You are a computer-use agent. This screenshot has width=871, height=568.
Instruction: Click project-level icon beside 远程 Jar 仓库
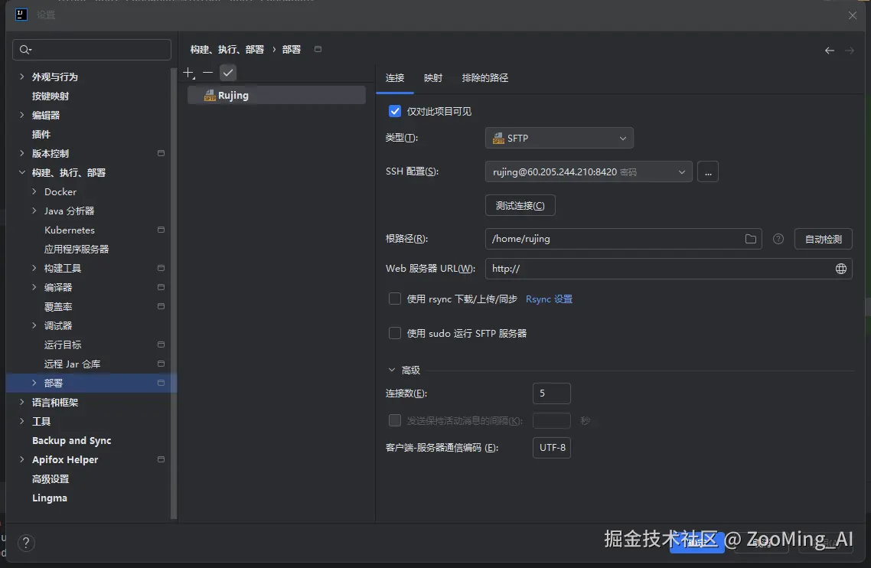coord(161,364)
